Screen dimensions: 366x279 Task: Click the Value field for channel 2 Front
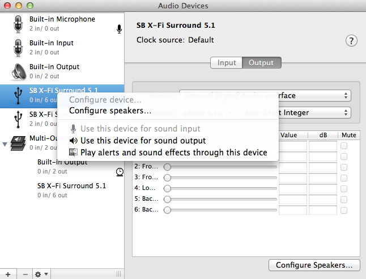[293, 167]
